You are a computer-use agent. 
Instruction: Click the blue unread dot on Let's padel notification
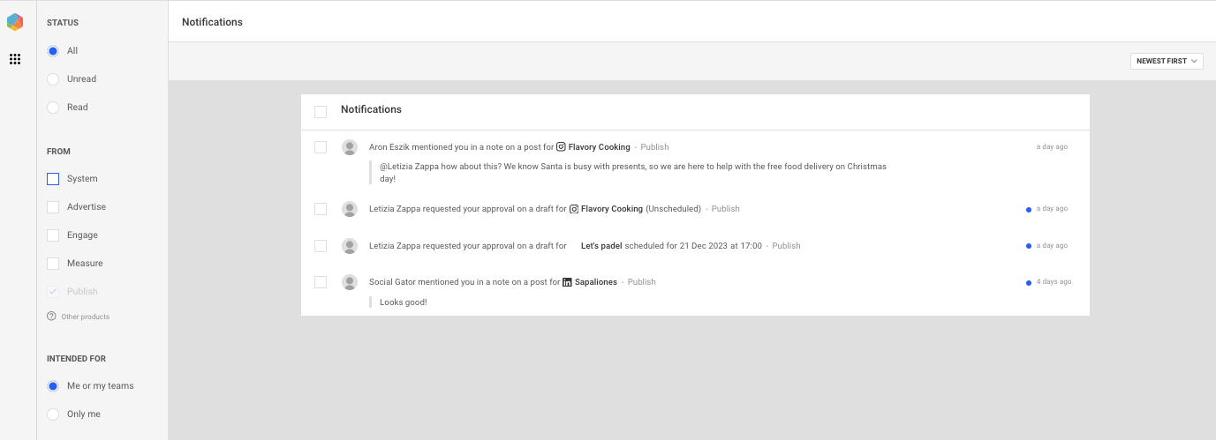pos(1029,246)
